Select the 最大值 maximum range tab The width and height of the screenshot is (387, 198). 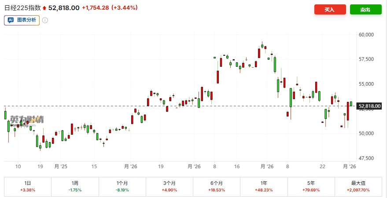coord(359,187)
